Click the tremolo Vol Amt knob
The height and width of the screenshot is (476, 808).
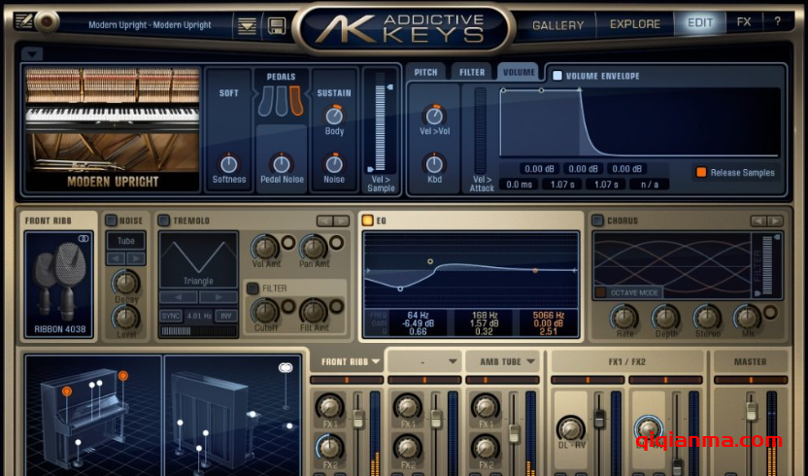click(265, 248)
